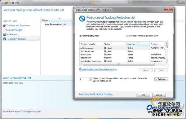
Task: Select Choose content to block or allow
Action: point(127,36)
